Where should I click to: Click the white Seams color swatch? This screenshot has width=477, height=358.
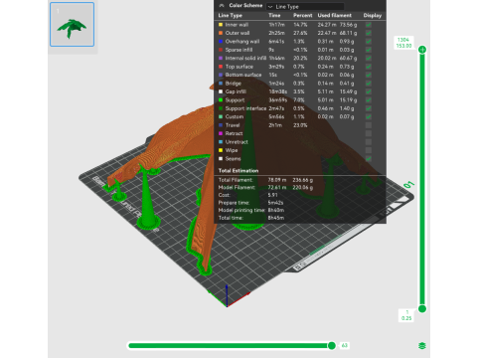[221, 158]
